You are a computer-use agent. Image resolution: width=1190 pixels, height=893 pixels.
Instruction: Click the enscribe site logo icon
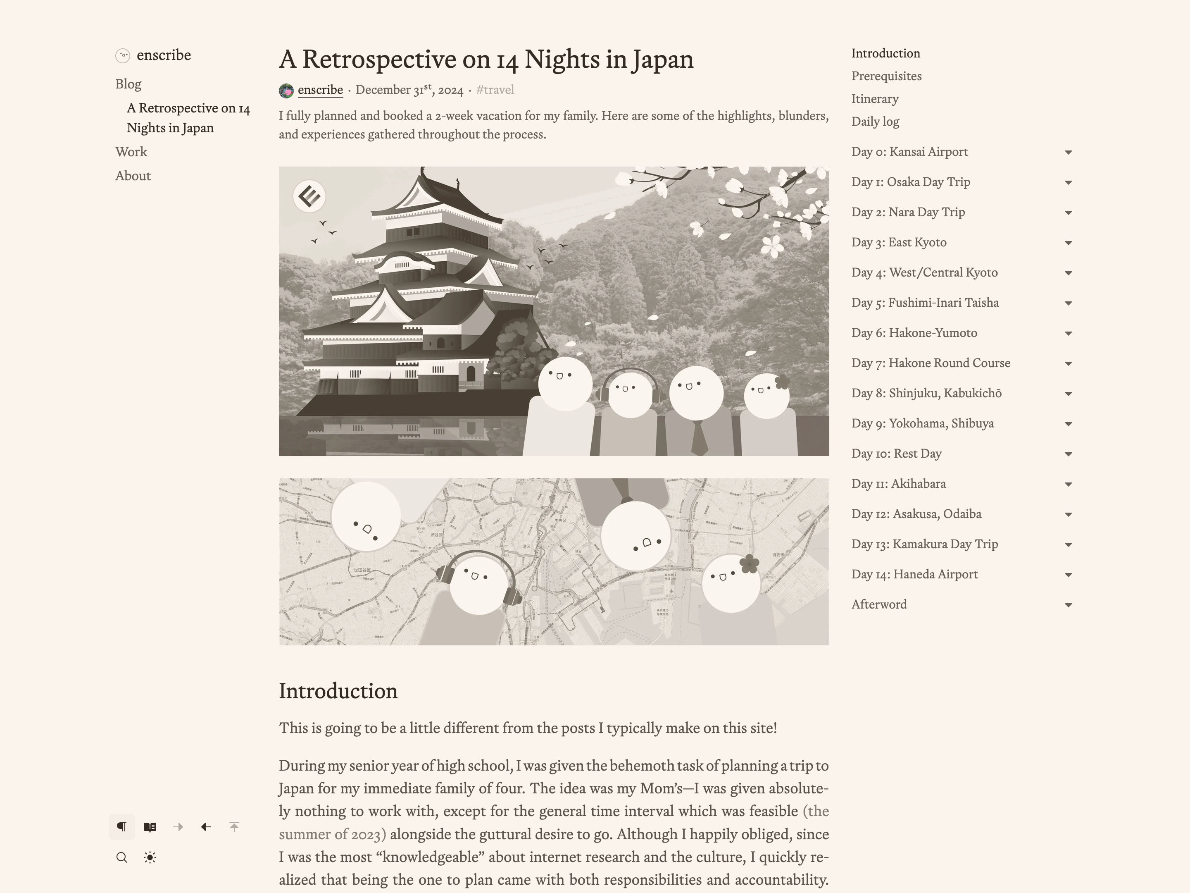click(x=123, y=55)
